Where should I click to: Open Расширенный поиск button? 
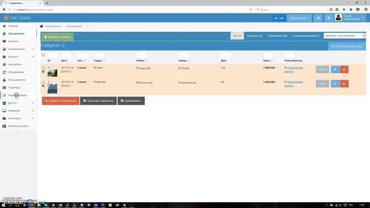347,46
